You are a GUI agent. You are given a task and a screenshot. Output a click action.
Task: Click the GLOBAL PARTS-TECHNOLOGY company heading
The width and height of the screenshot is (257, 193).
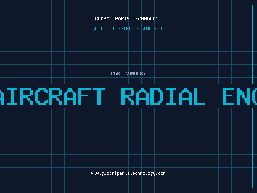click(x=128, y=19)
